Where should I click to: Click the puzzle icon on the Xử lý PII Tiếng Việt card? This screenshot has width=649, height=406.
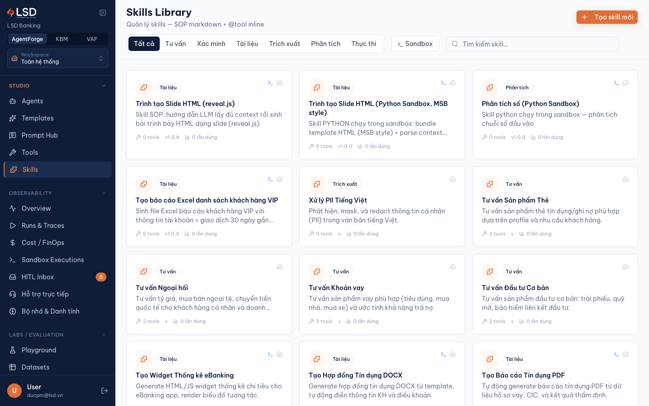click(317, 184)
